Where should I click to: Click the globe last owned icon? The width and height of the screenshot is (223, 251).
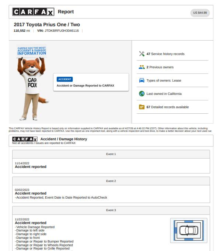coord(142,94)
